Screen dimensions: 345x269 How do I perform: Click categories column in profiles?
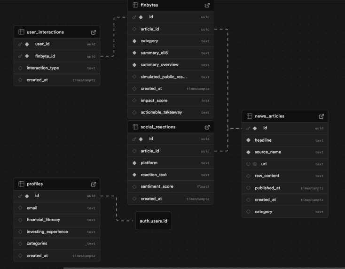(x=57, y=244)
